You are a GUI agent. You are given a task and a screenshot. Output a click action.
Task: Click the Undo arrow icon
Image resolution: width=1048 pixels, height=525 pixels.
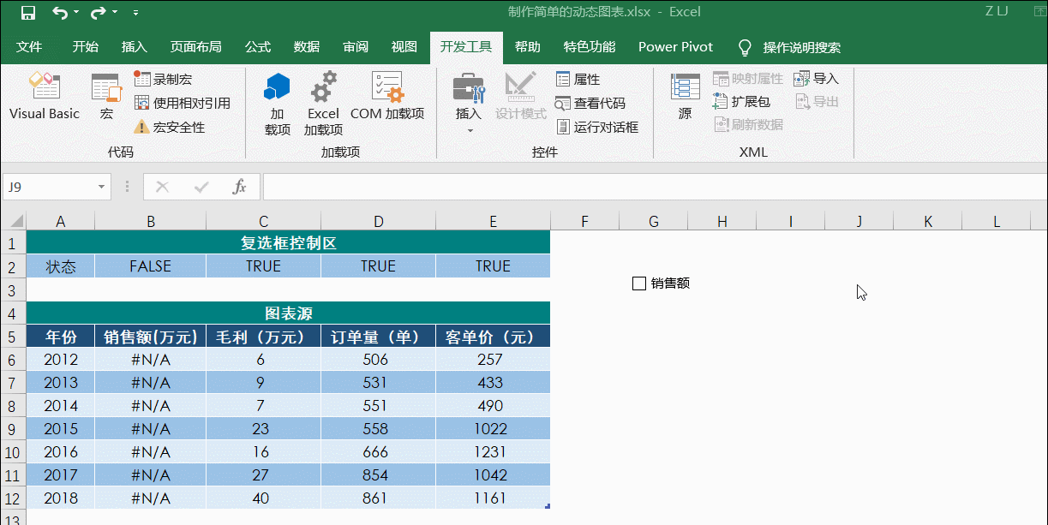pos(60,13)
